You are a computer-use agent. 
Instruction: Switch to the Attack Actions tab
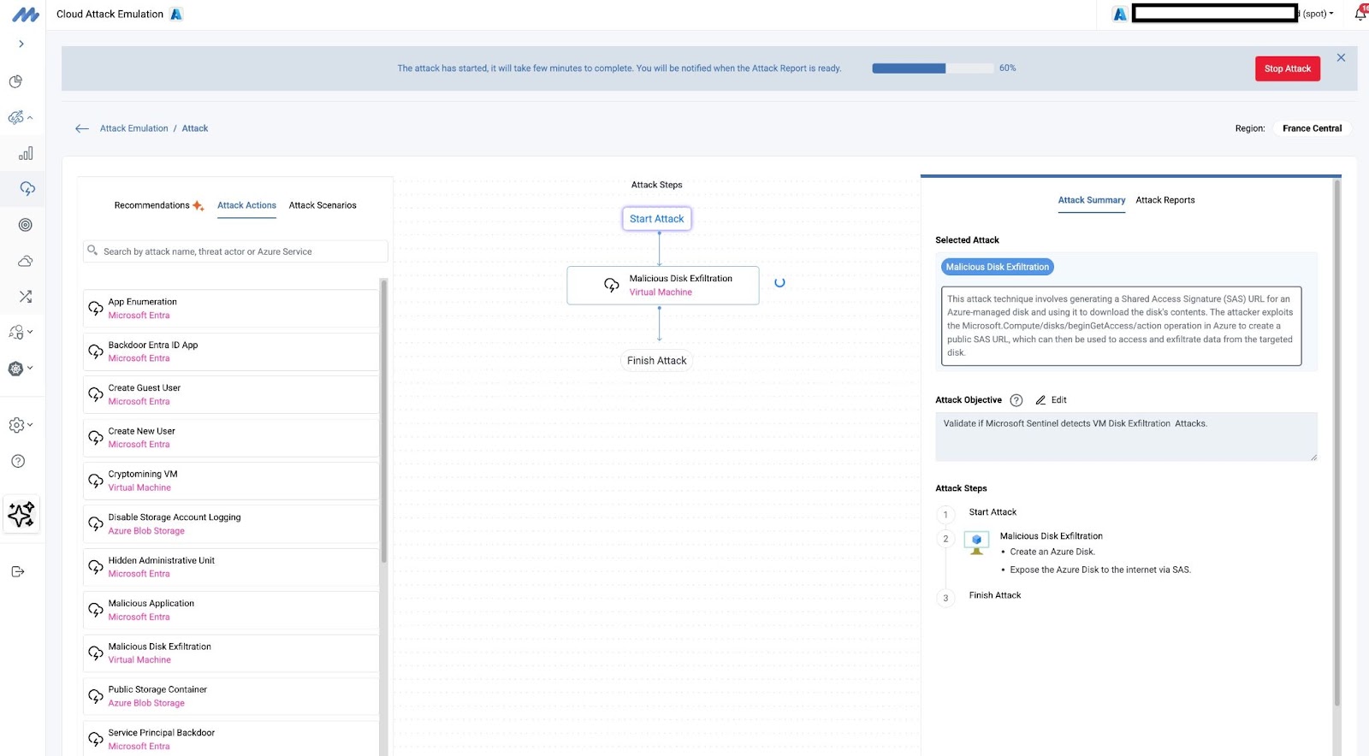[246, 205]
